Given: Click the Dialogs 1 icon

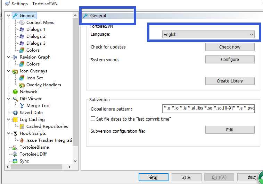Looking at the screenshot, I should tap(22, 29).
